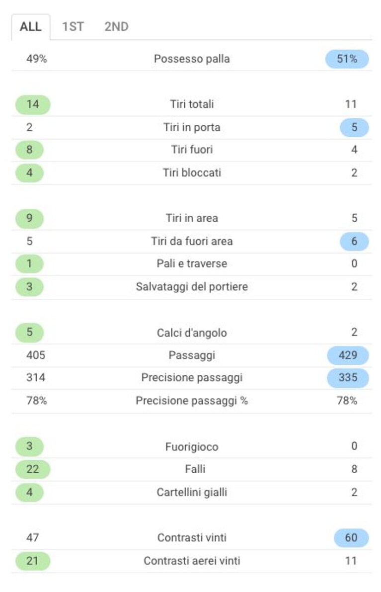Click the Tiri bloccati label
Viewport: 381px width, 592px height.
(x=192, y=172)
